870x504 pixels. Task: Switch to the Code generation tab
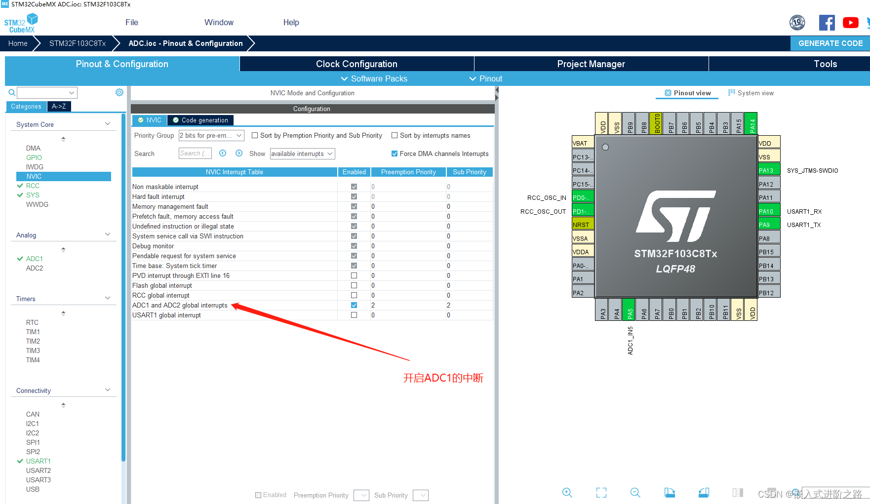(x=200, y=120)
